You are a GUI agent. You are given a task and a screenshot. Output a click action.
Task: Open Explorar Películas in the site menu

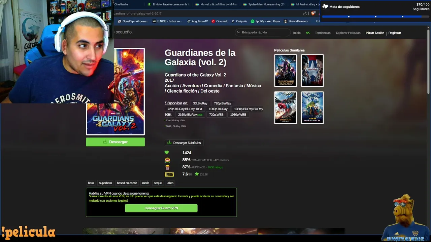pyautogui.click(x=348, y=33)
